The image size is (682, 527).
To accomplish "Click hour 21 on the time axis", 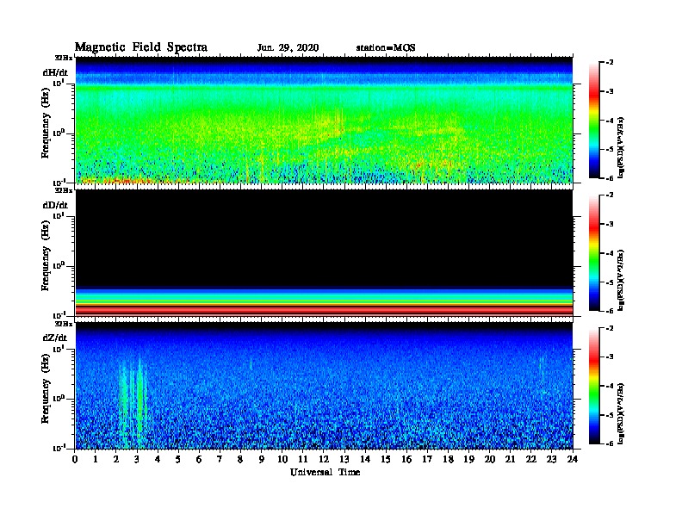I will coord(510,459).
